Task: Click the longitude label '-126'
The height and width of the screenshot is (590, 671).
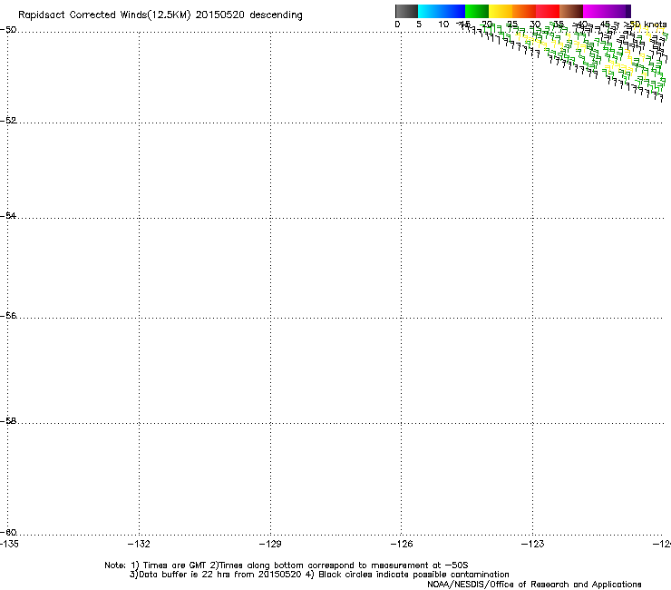Action: (402, 544)
